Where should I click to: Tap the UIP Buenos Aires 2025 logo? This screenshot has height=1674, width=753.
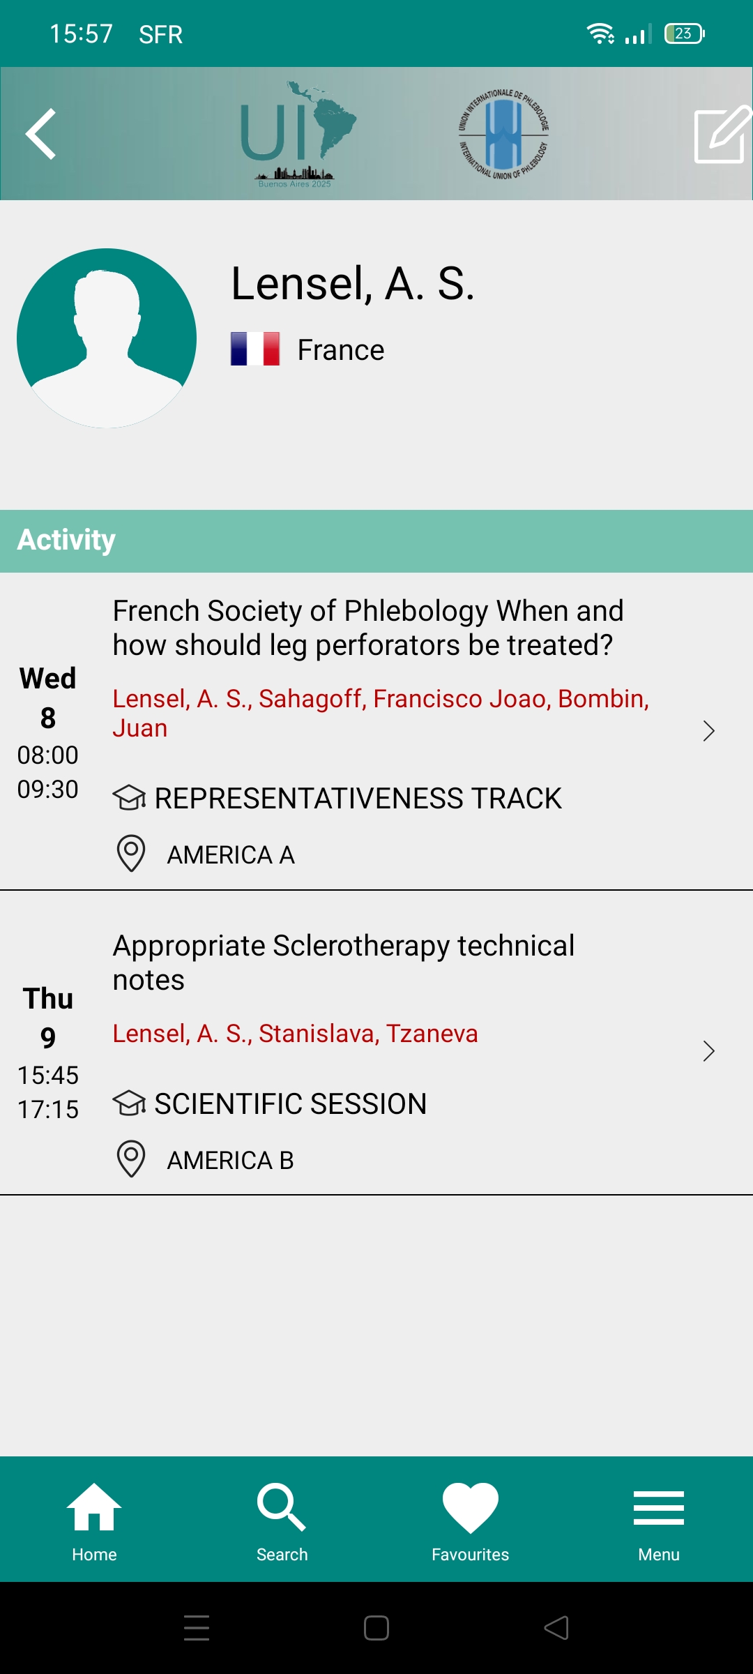click(298, 134)
